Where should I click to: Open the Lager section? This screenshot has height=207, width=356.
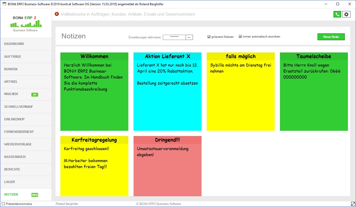coord(26,182)
